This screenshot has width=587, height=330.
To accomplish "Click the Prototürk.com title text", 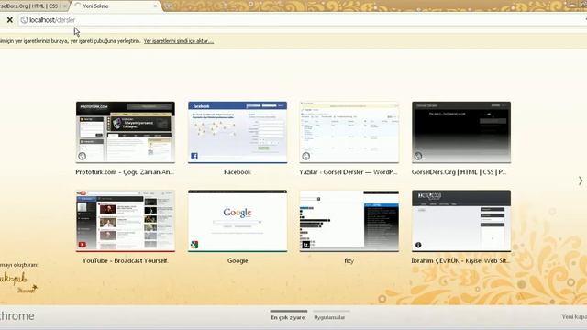I will pyautogui.click(x=125, y=172).
